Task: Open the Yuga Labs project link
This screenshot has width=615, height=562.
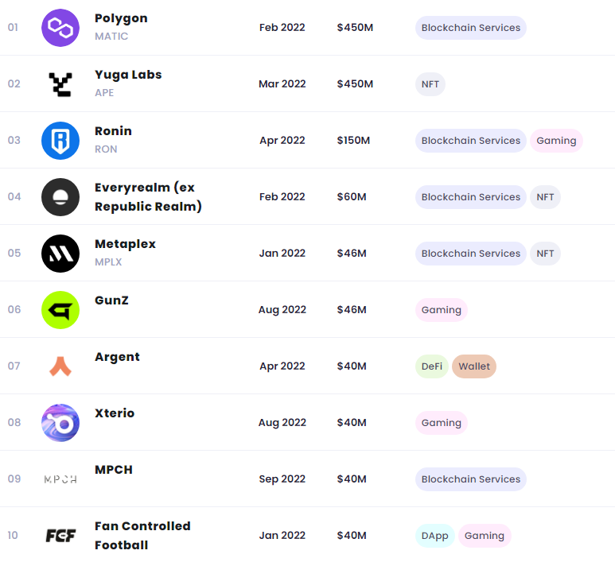Action: pyautogui.click(x=128, y=75)
